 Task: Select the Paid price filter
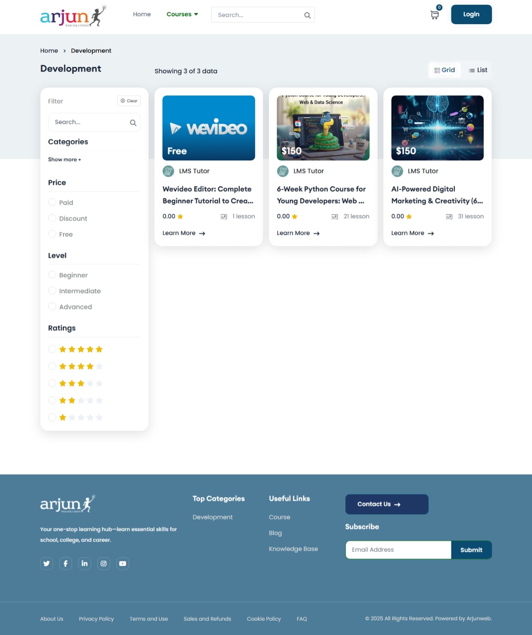coord(52,202)
